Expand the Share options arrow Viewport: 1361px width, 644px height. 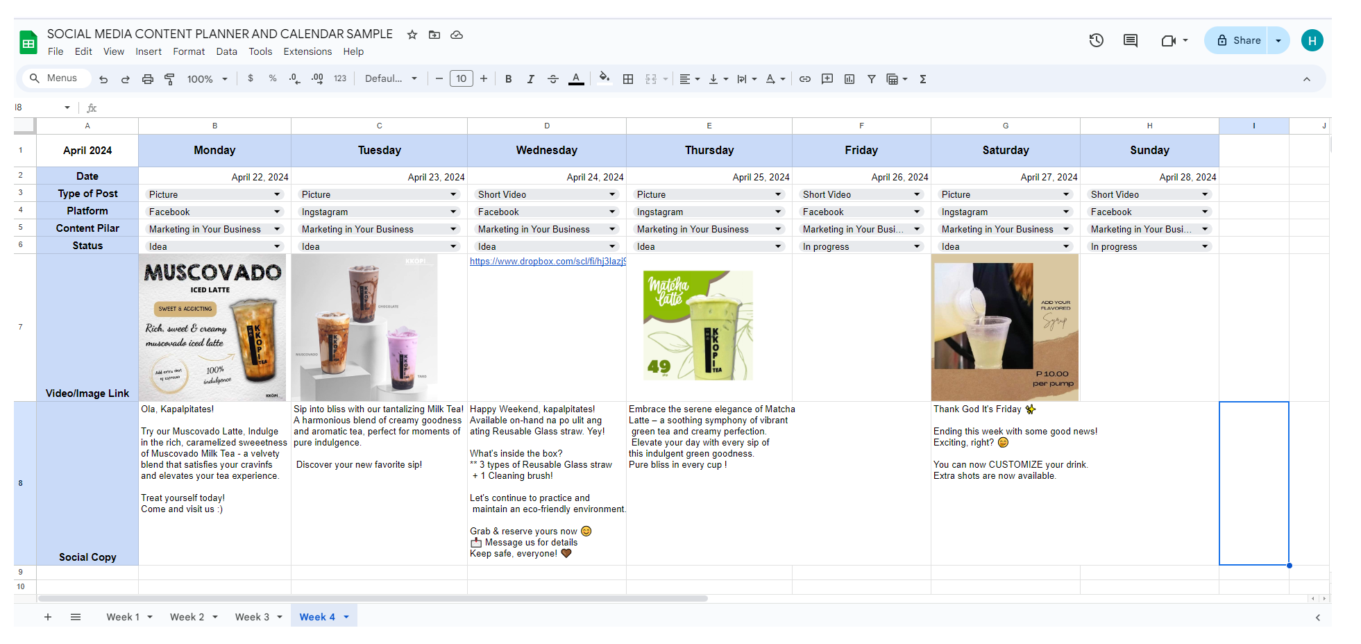[x=1278, y=40]
